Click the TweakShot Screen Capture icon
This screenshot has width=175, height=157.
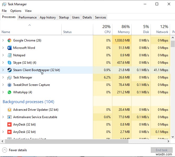[x=9, y=85]
